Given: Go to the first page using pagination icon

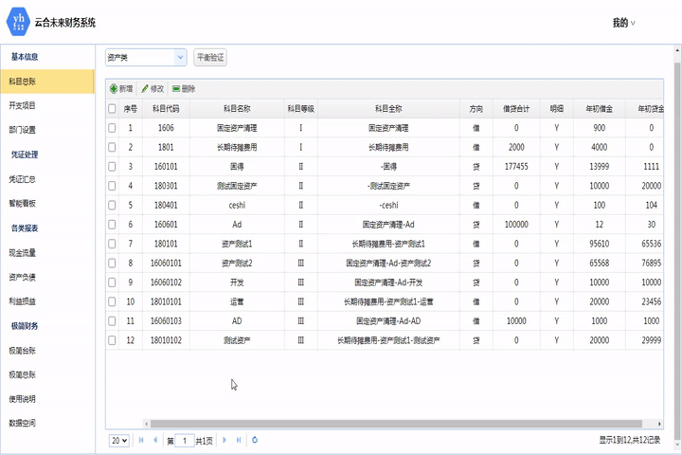Looking at the screenshot, I should coord(142,441).
